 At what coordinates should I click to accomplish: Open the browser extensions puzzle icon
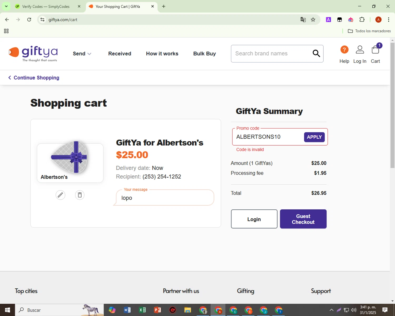(x=362, y=19)
